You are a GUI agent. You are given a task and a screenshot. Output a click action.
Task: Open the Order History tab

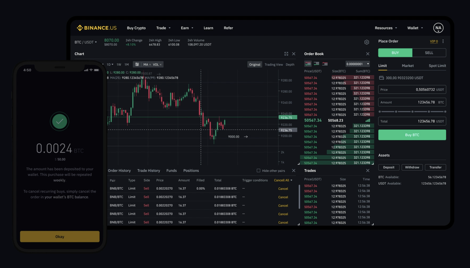[119, 171]
